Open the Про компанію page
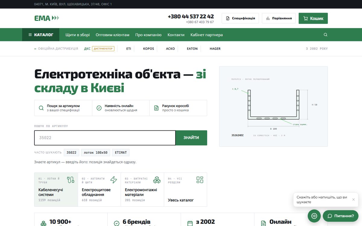The image size is (362, 226). pos(148,35)
